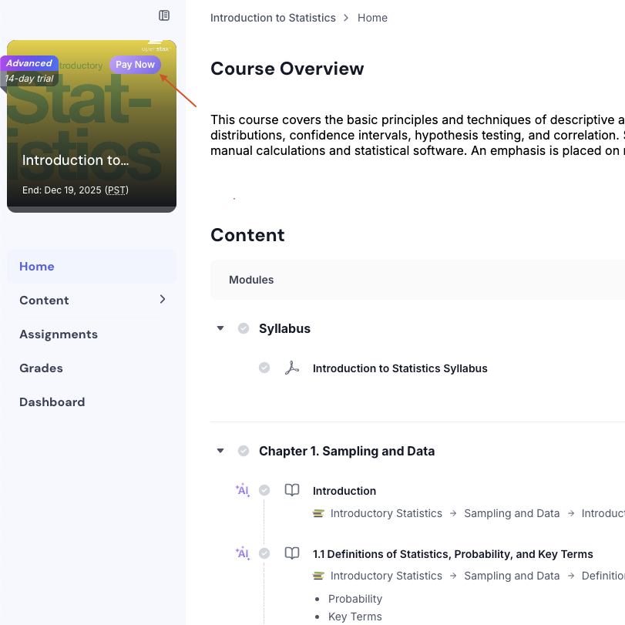Image resolution: width=625 pixels, height=625 pixels.
Task: Click the Pay Now button
Action: click(135, 65)
